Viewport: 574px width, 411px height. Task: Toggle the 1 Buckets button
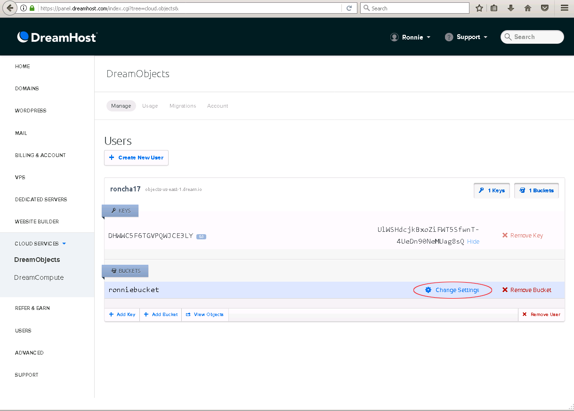537,190
